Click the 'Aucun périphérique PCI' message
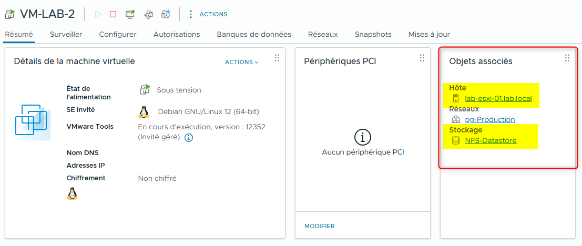 point(363,152)
